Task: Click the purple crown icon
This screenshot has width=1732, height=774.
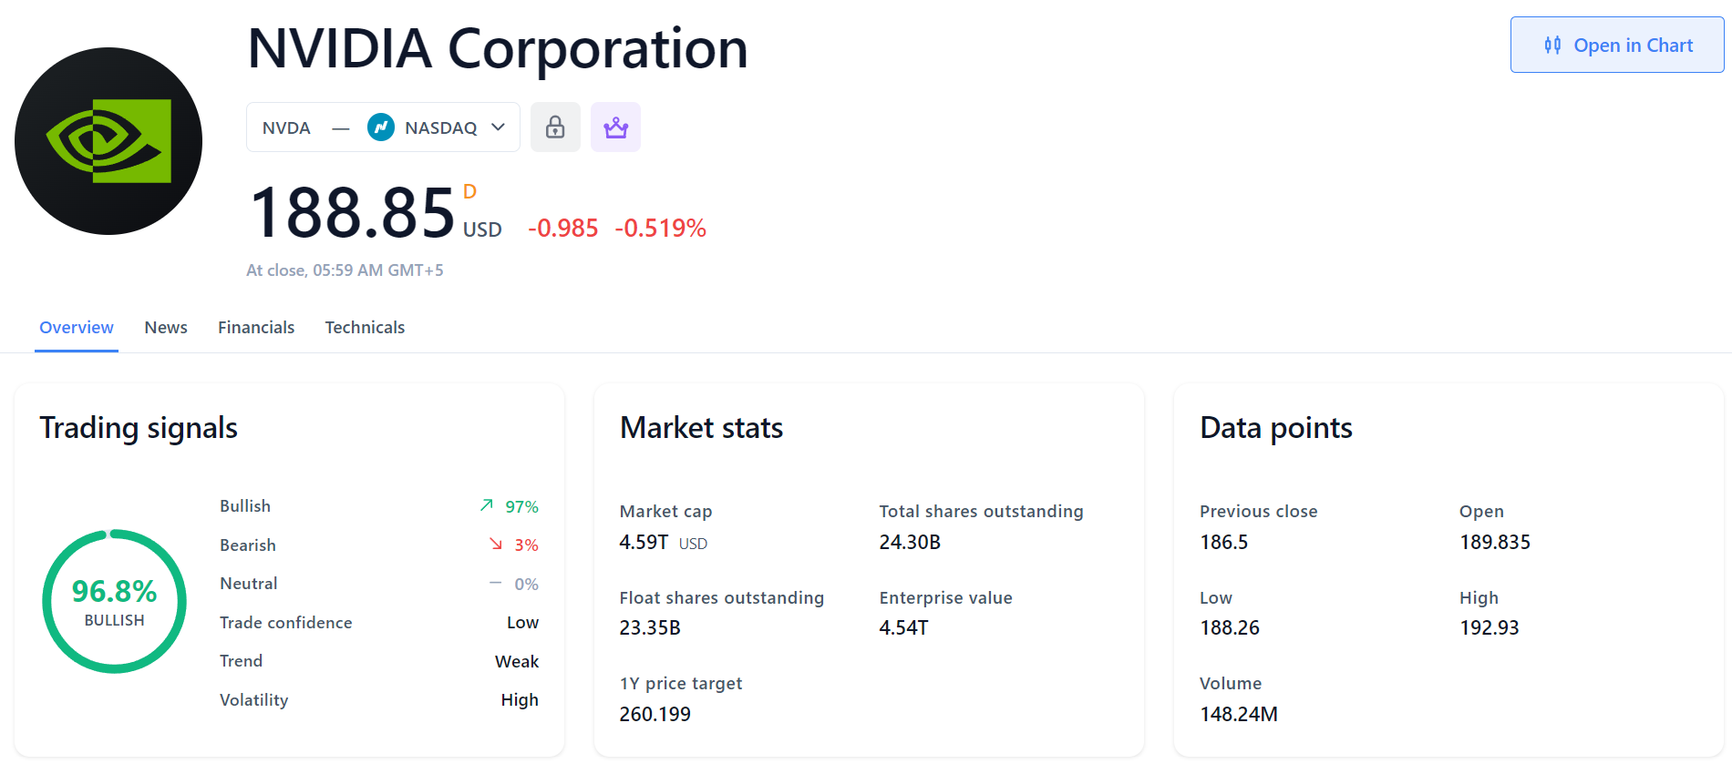Action: click(615, 127)
